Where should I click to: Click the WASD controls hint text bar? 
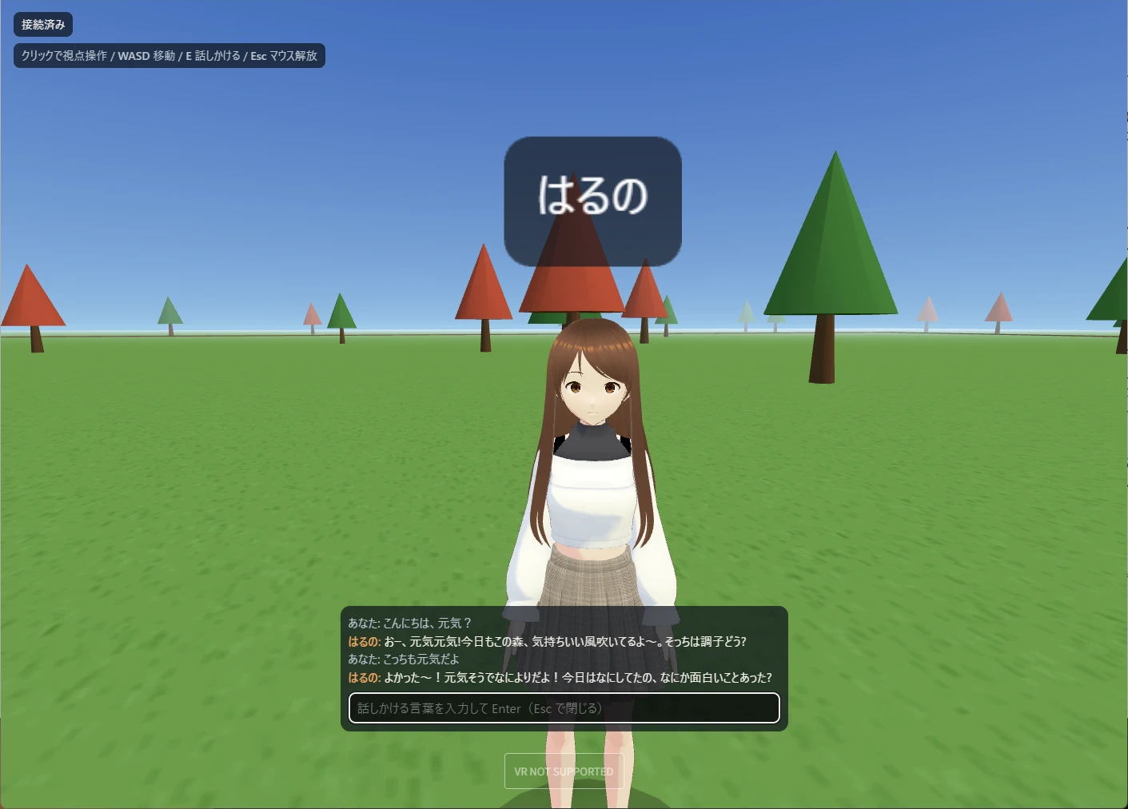point(169,56)
